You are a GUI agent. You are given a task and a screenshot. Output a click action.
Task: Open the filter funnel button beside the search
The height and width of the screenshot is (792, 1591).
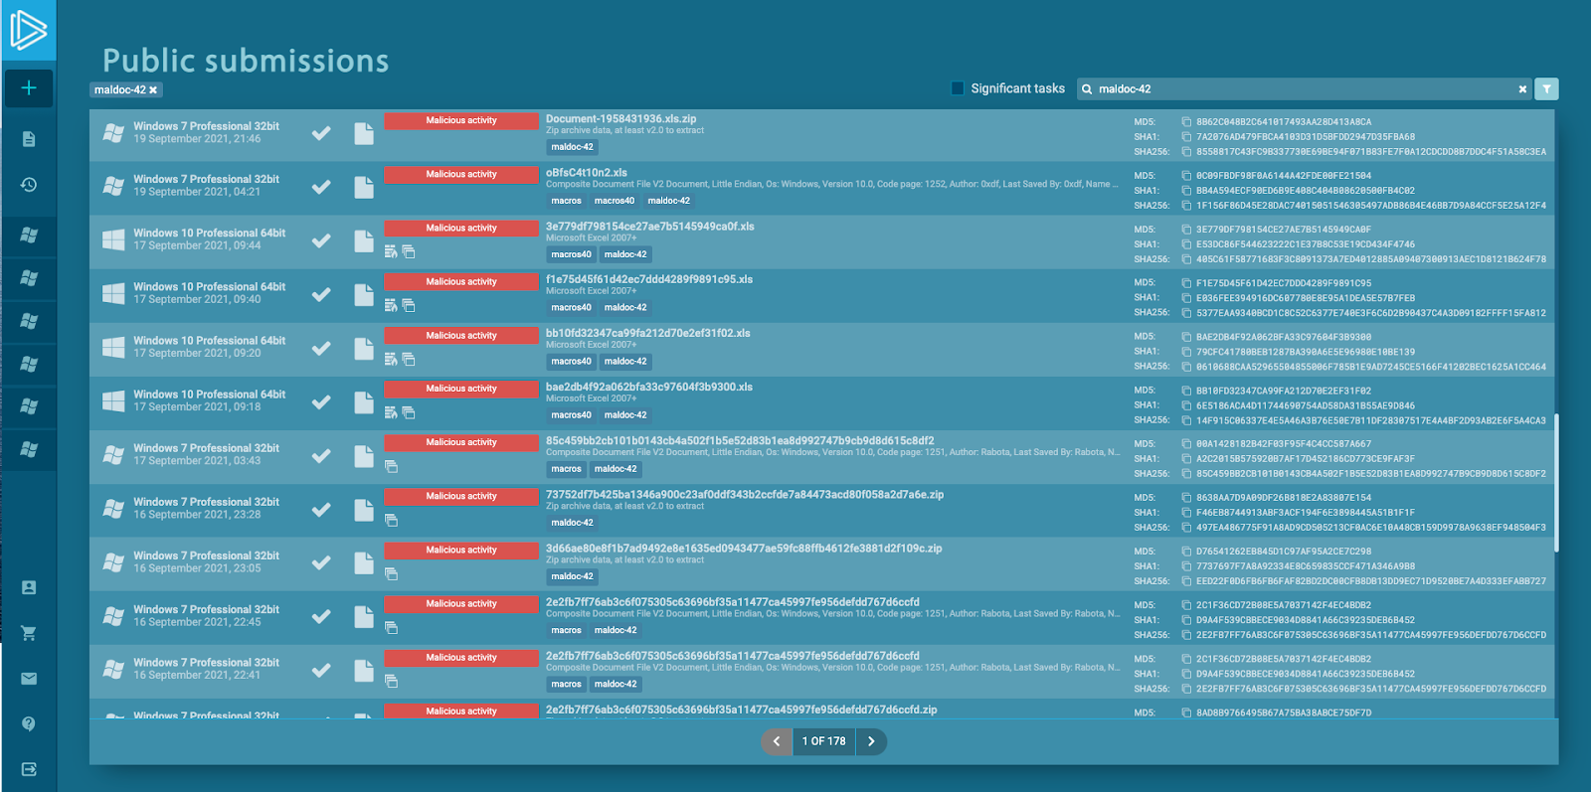1546,89
